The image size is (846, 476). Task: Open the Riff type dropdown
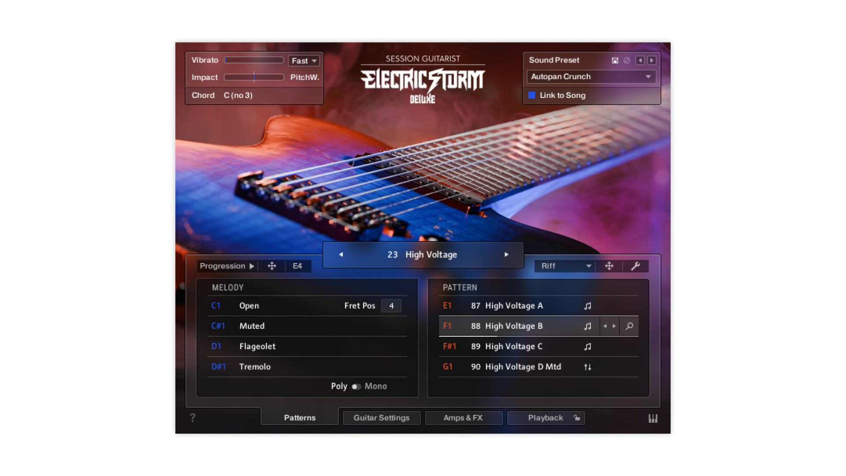(x=564, y=266)
